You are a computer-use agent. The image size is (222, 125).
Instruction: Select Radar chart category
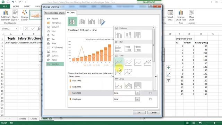click(x=55, y=60)
